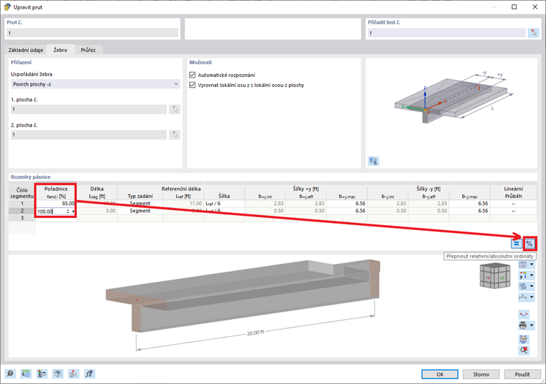Open the units and decimal places settings icon
The width and height of the screenshot is (546, 384).
[26, 373]
